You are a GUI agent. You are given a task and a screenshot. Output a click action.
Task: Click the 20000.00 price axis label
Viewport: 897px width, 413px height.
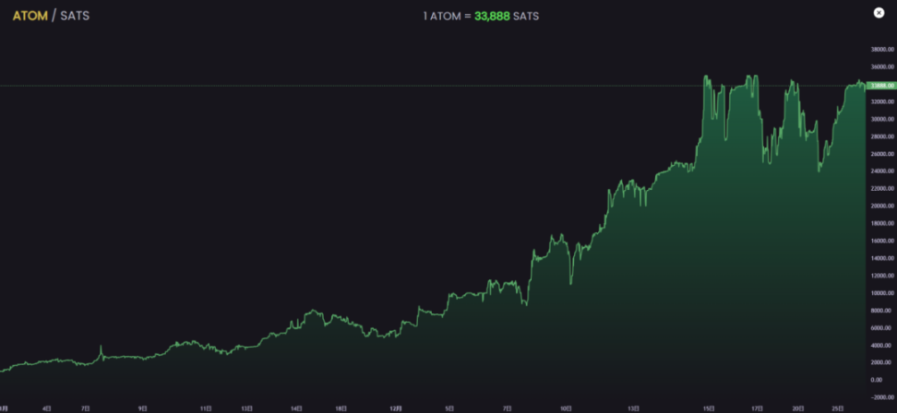pyautogui.click(x=881, y=206)
